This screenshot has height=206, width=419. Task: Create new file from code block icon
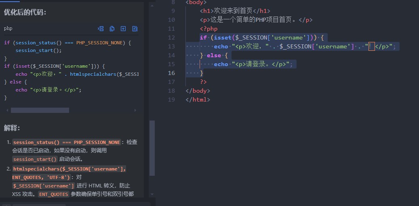pos(123,29)
